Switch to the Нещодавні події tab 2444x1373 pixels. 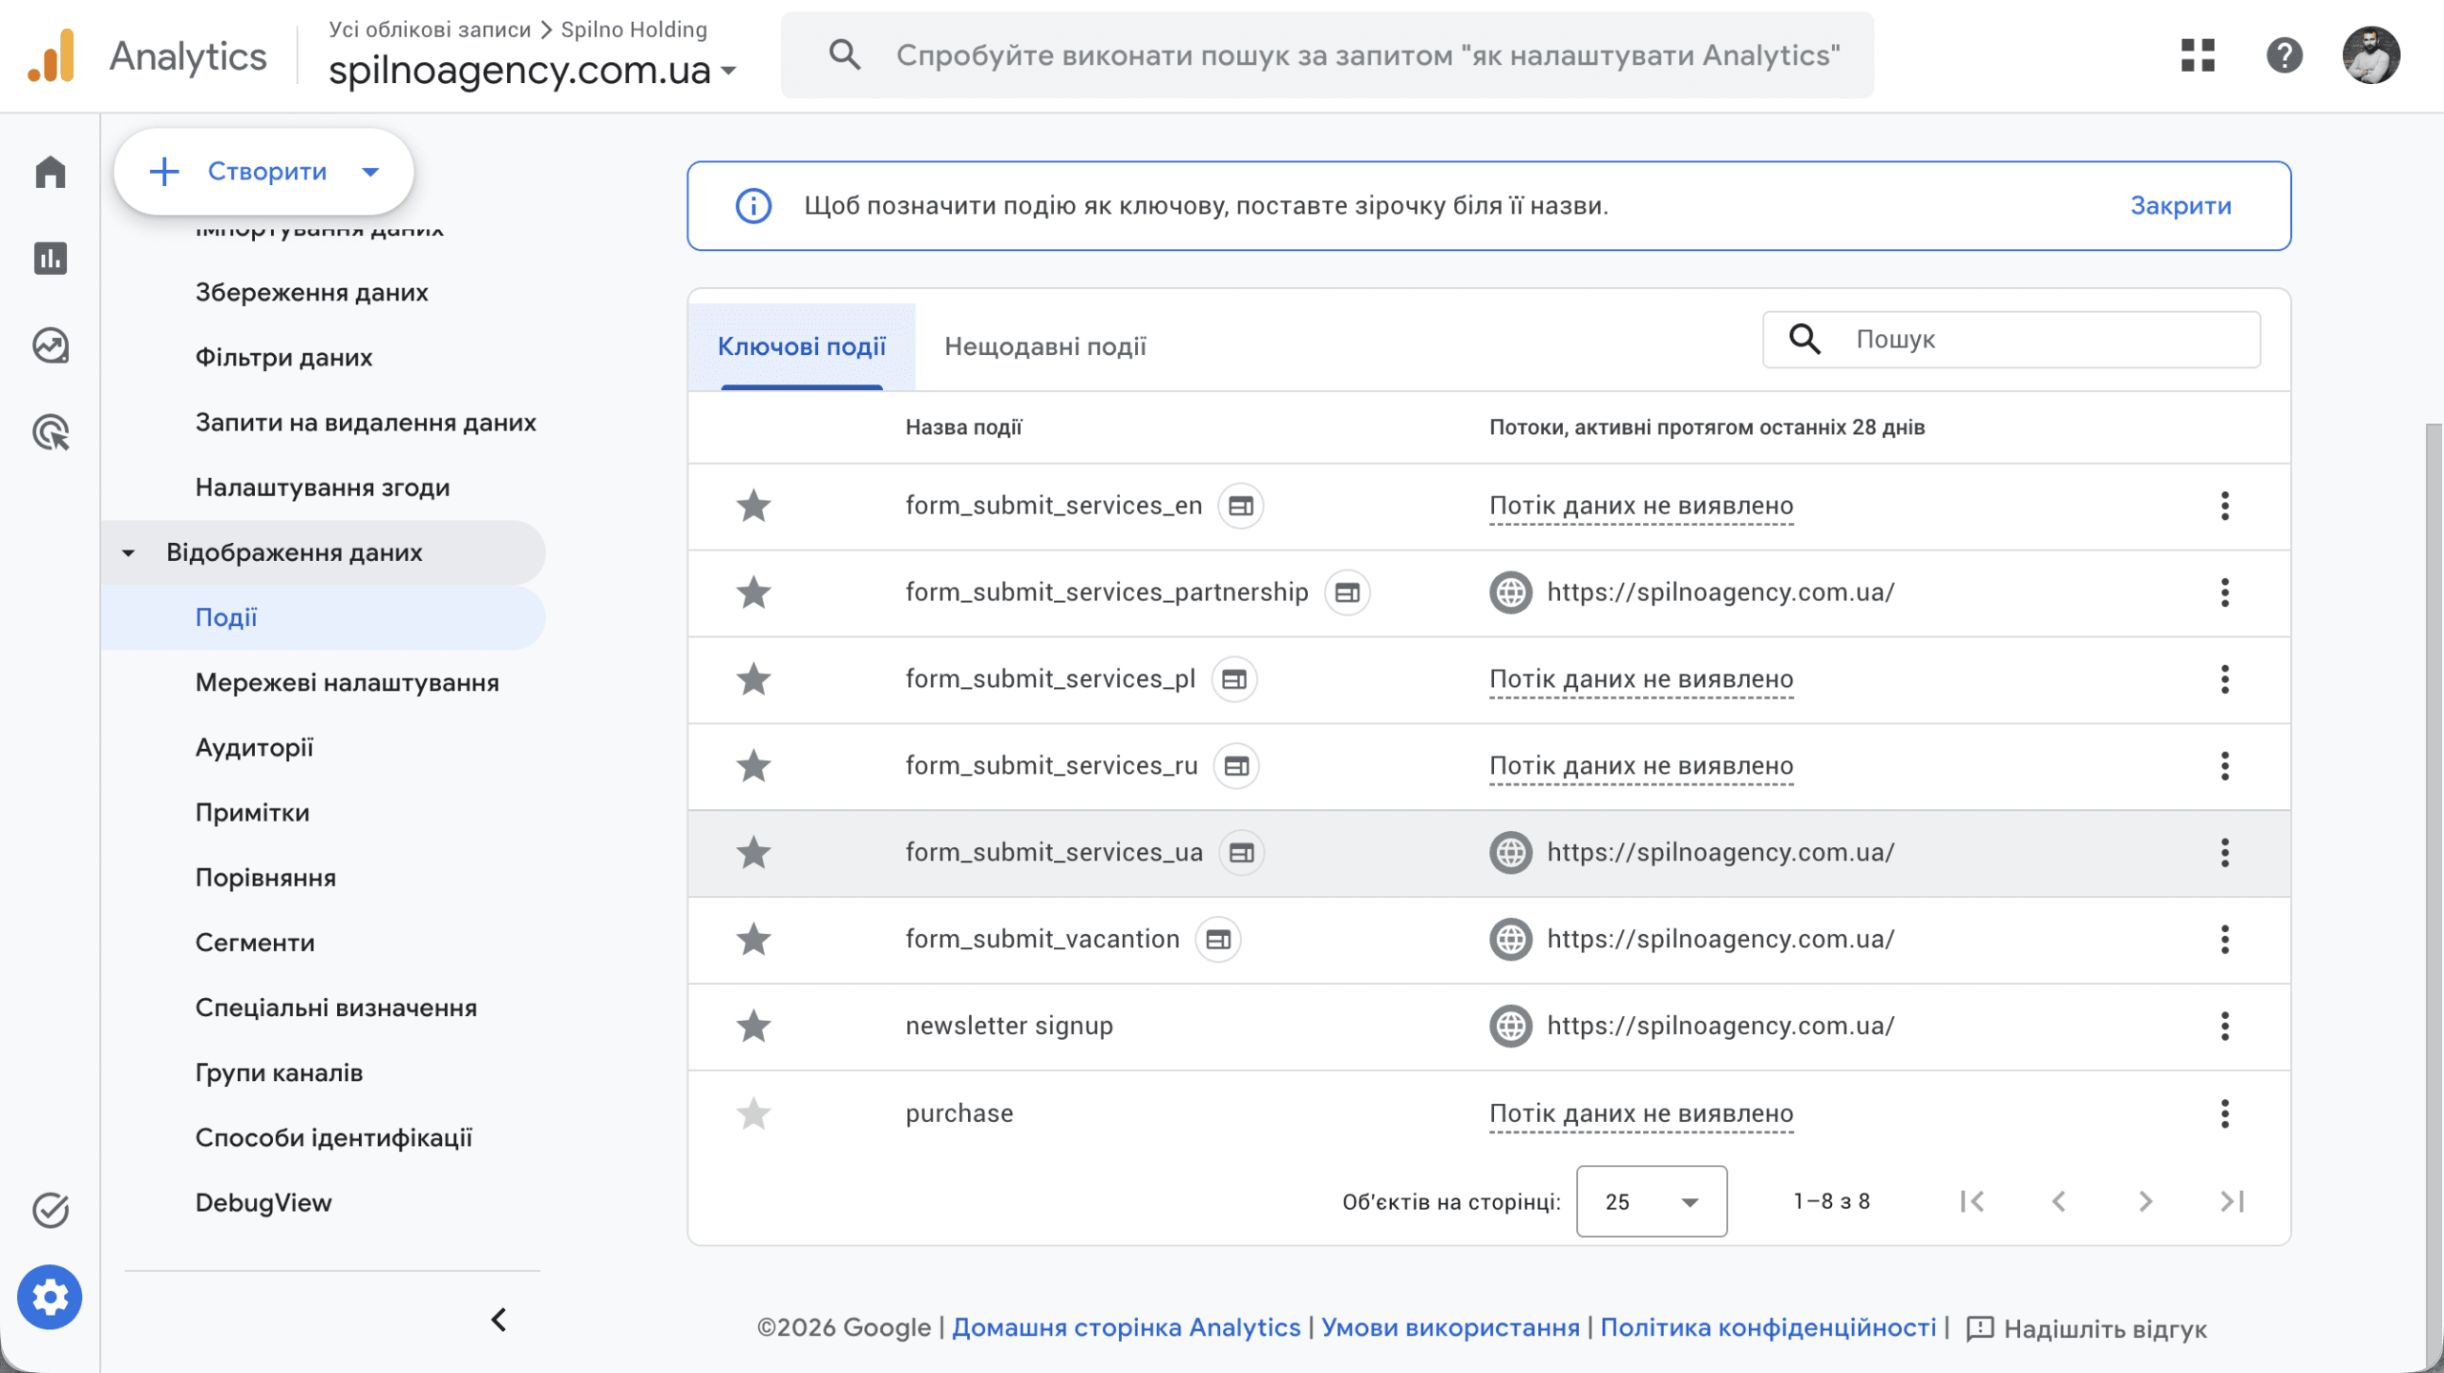1045,346
